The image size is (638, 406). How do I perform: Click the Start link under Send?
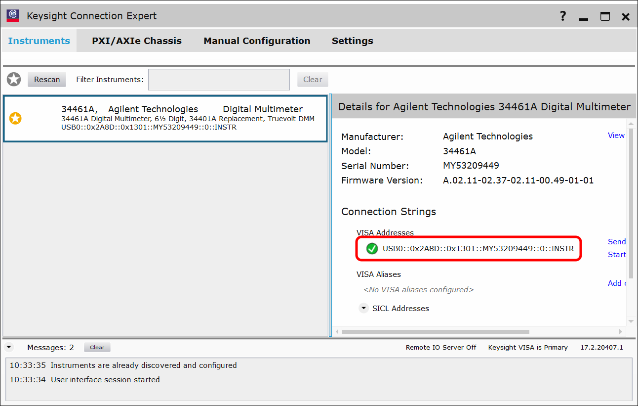(617, 255)
